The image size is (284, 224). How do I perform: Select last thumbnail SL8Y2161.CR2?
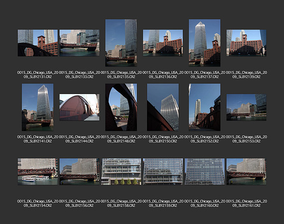point(246,172)
